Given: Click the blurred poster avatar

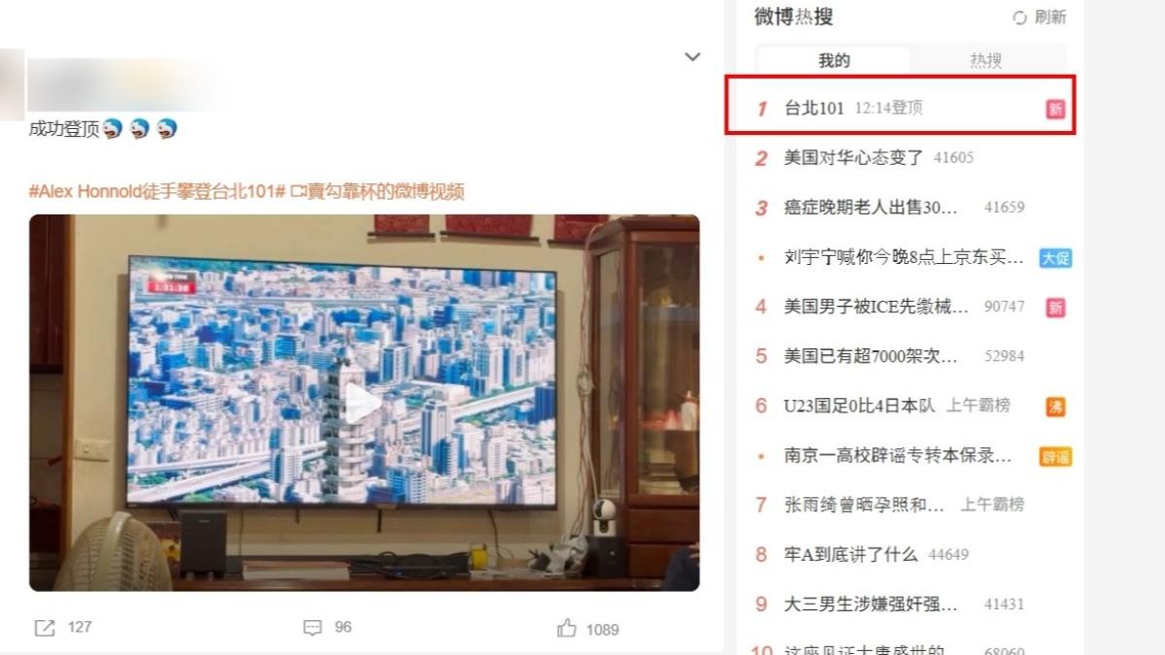Looking at the screenshot, I should [x=12, y=84].
